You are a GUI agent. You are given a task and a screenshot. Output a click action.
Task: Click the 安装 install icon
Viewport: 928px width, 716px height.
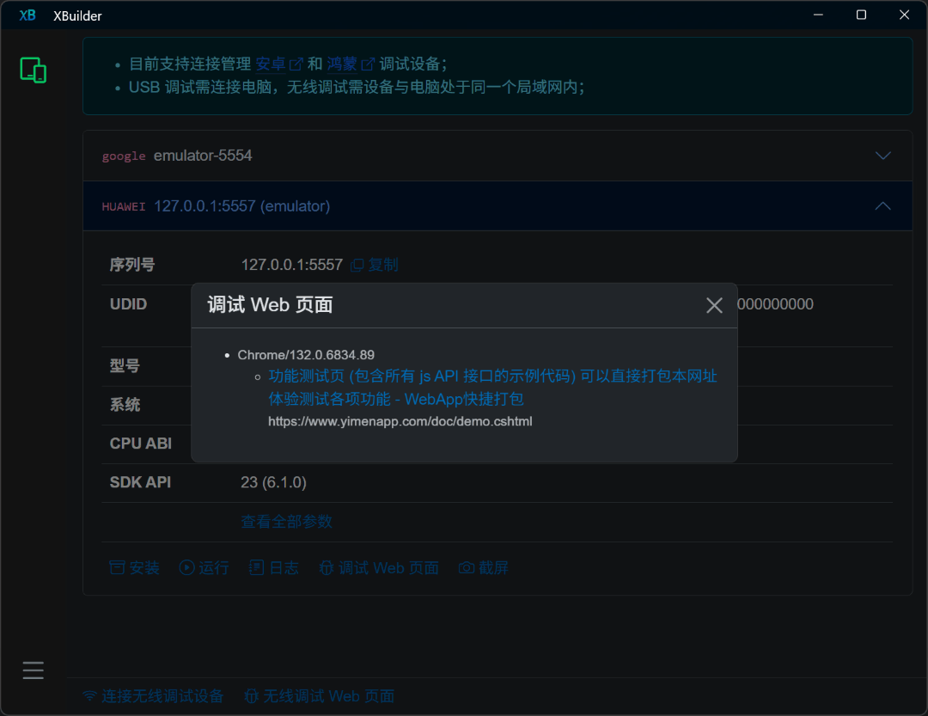click(117, 567)
